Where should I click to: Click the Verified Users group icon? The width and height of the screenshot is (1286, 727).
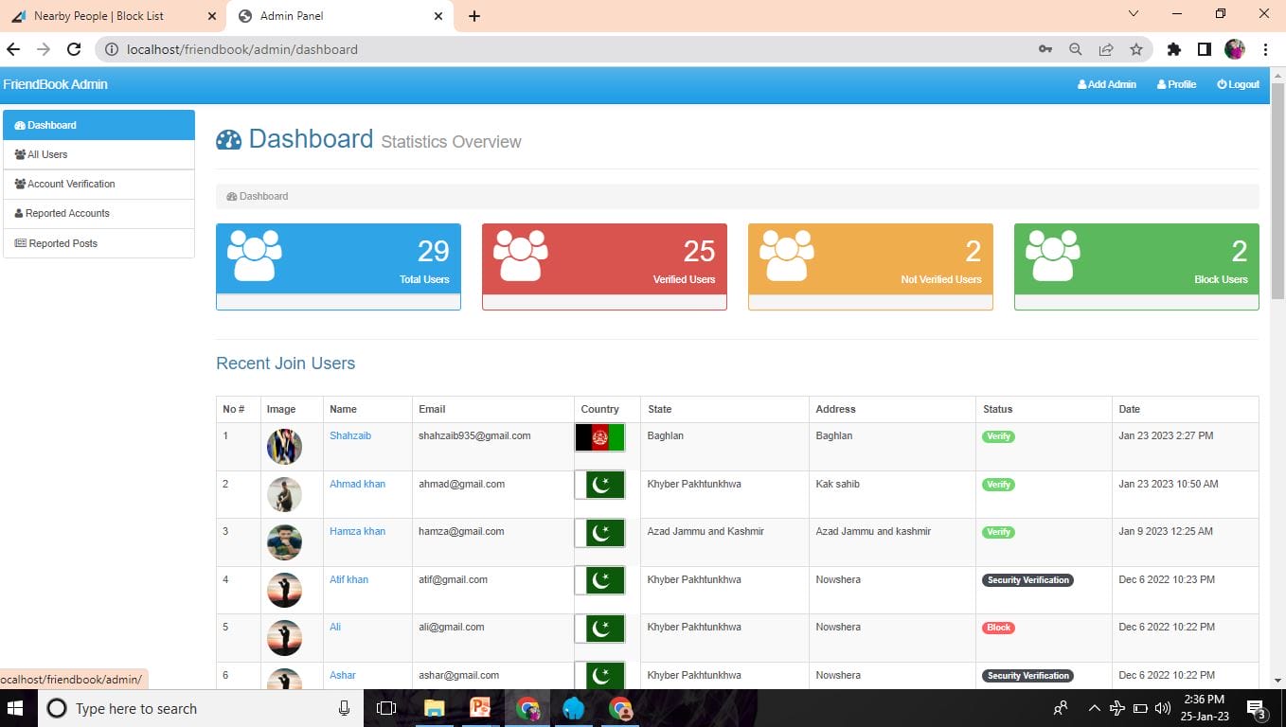[521, 255]
